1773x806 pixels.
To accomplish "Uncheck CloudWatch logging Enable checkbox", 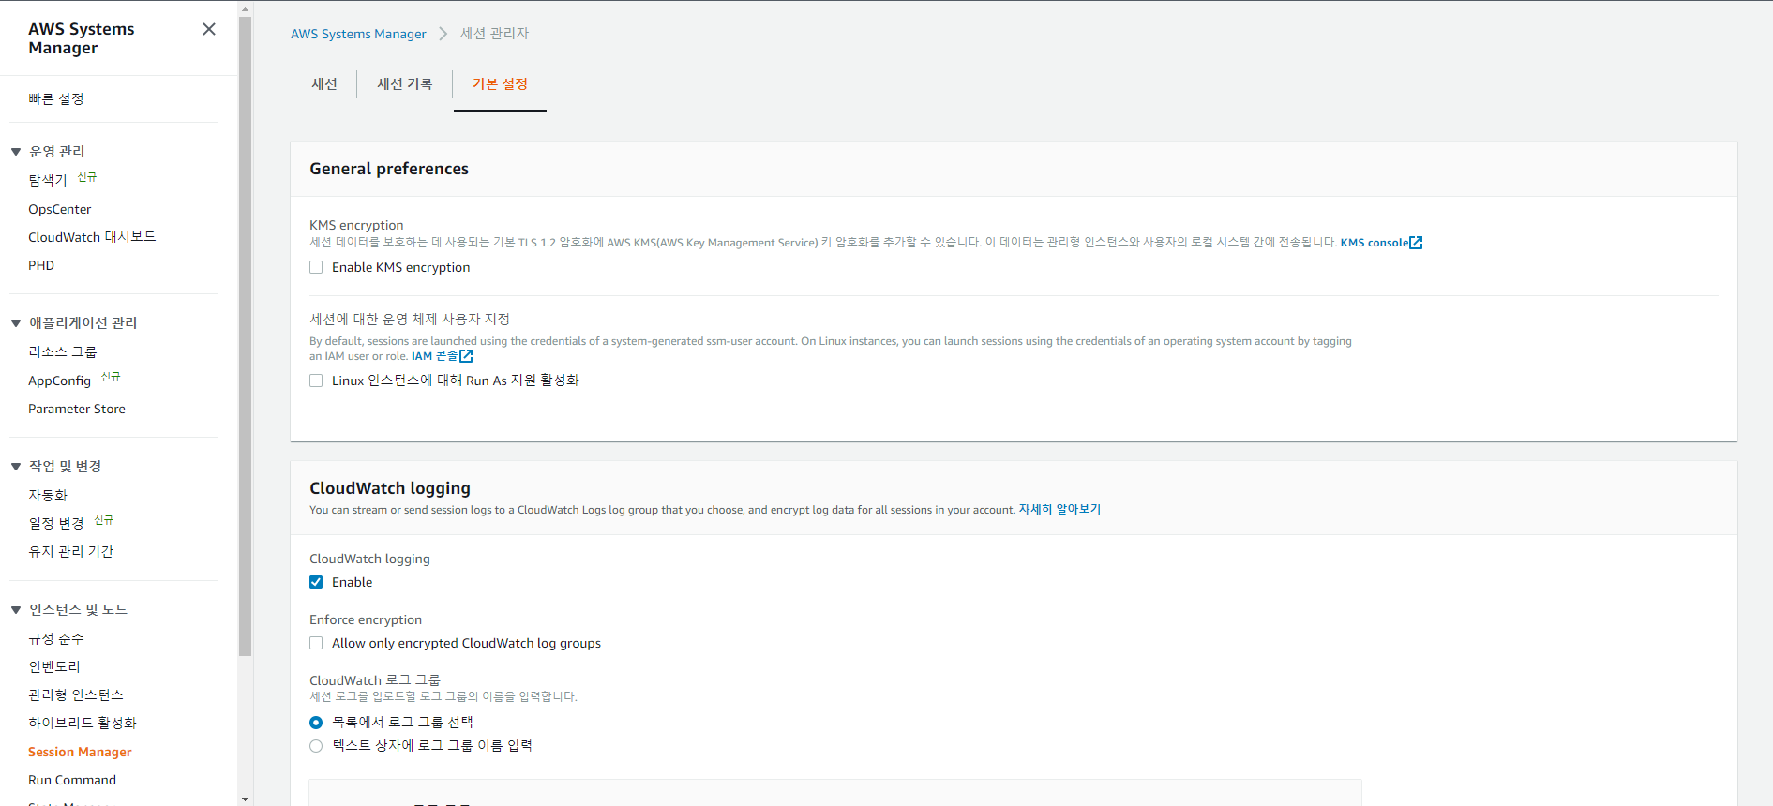I will click(x=316, y=582).
